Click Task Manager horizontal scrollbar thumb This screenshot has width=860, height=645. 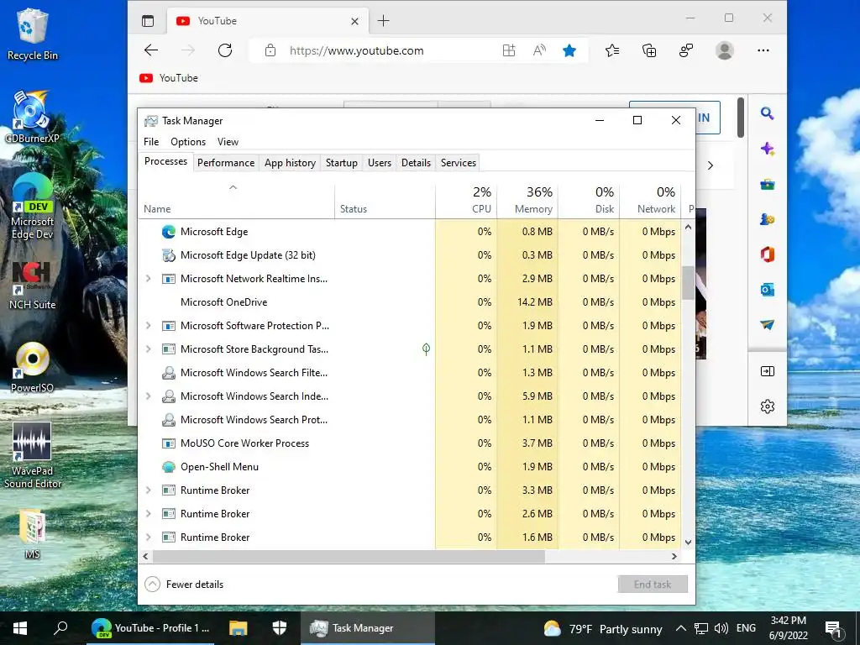click(349, 556)
